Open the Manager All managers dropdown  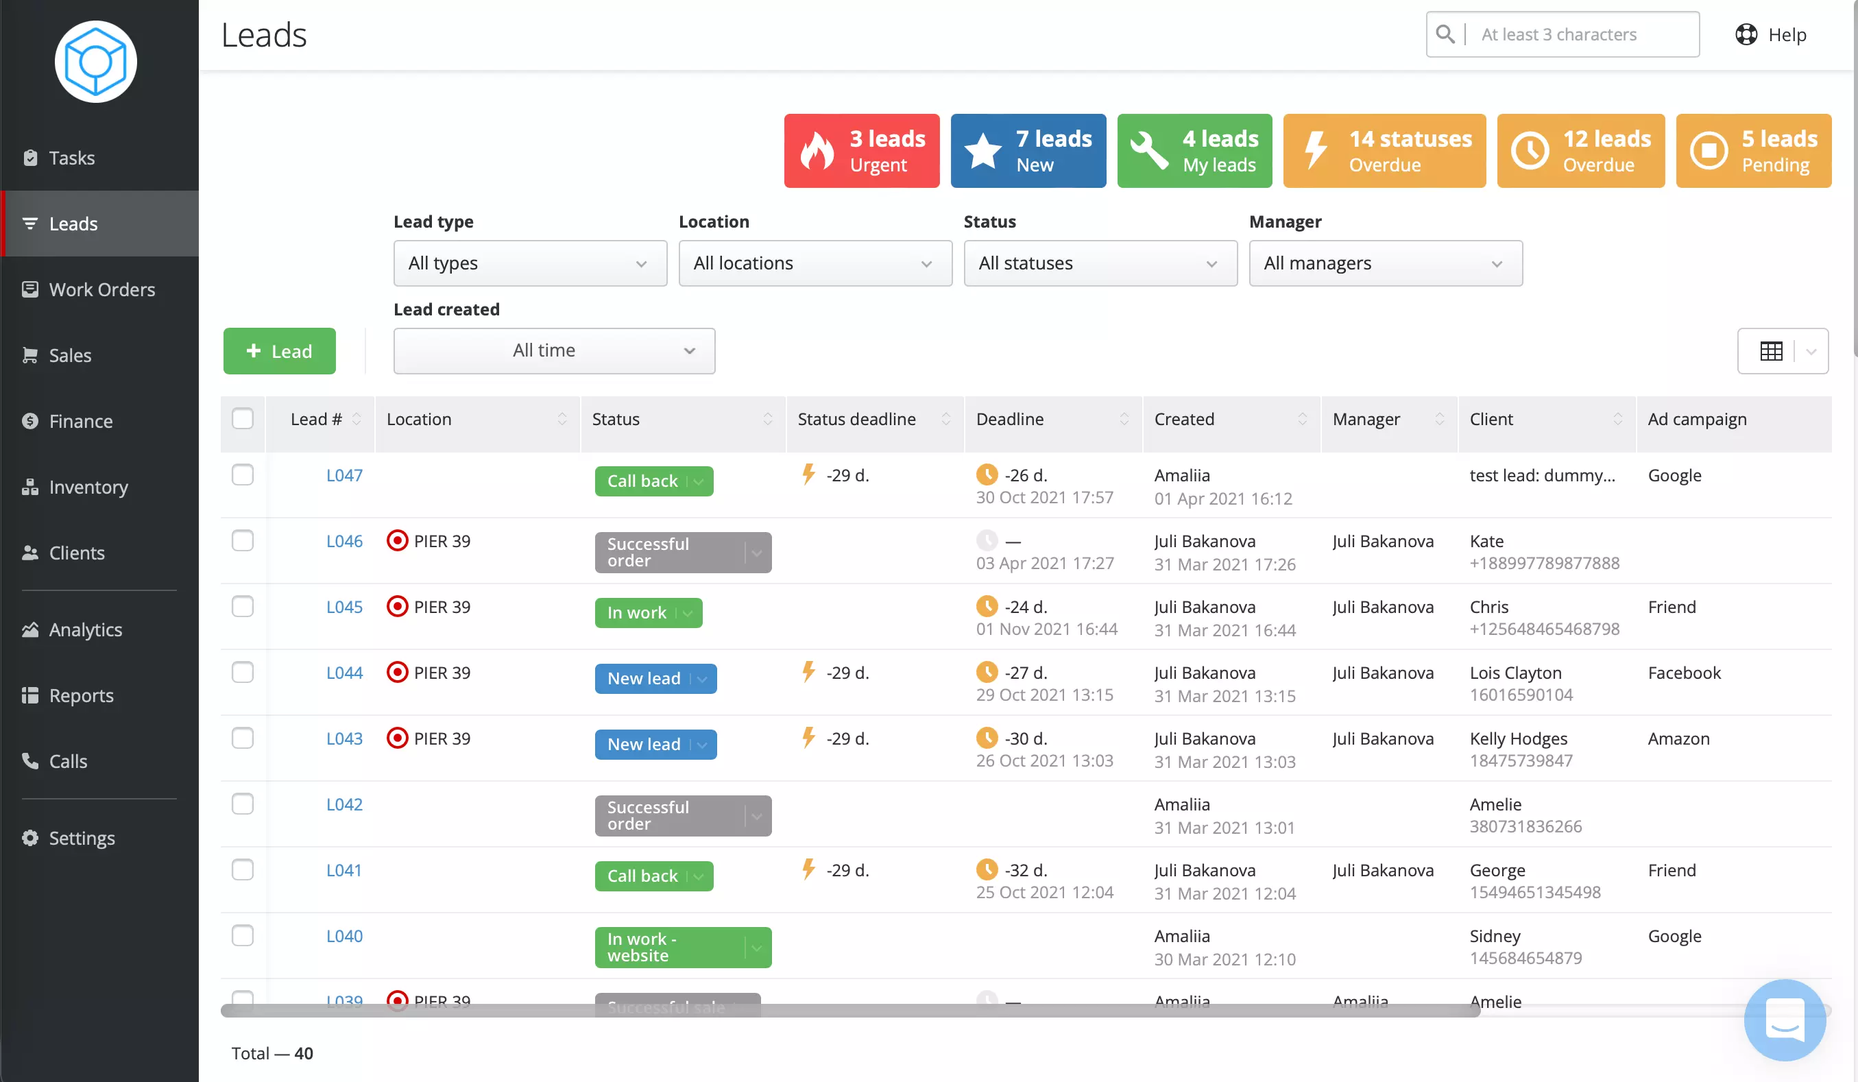(1386, 263)
